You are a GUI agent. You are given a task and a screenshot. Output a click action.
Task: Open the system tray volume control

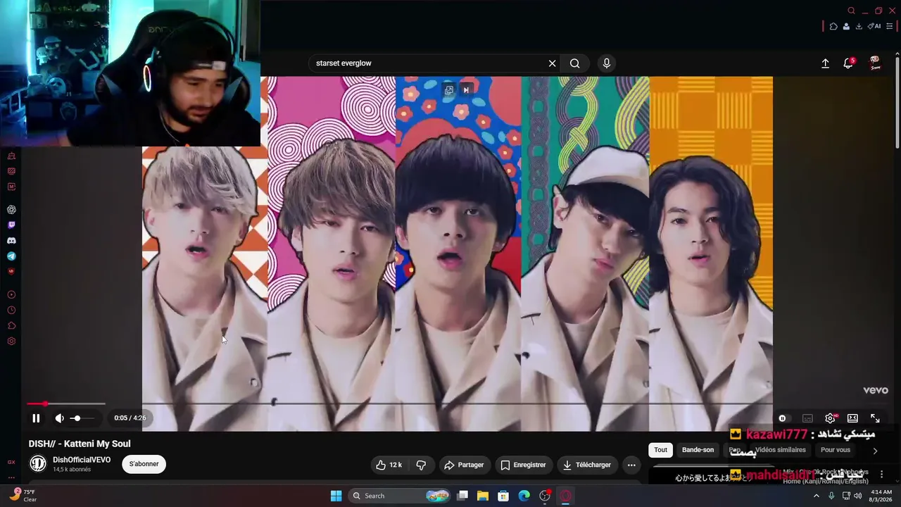pos(857,496)
